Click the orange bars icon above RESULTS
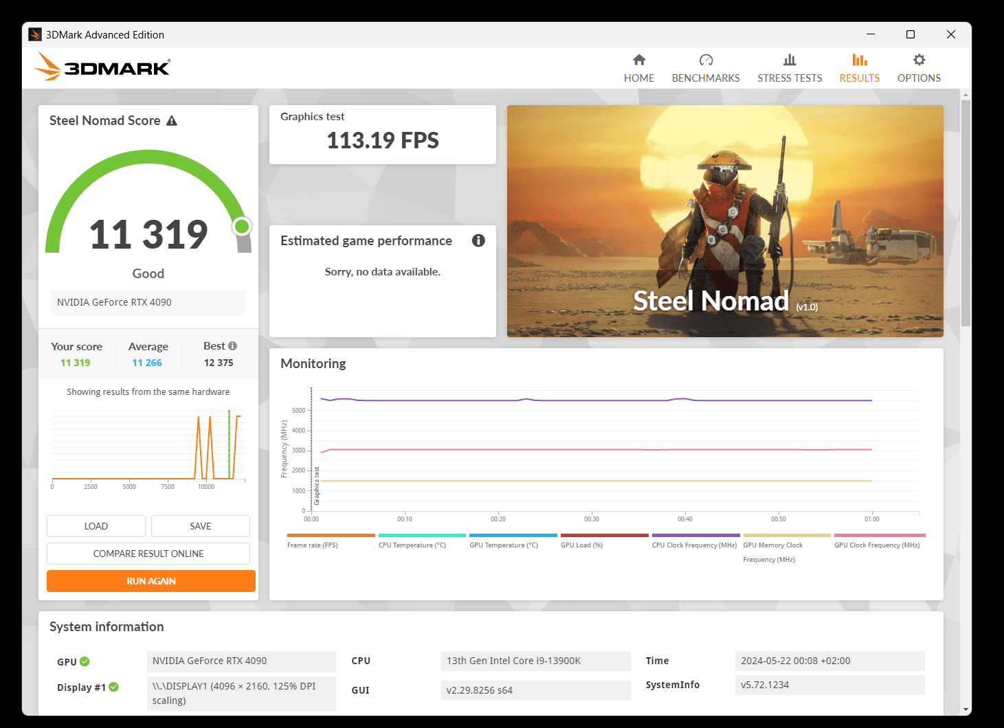The image size is (1004, 728). click(x=860, y=60)
